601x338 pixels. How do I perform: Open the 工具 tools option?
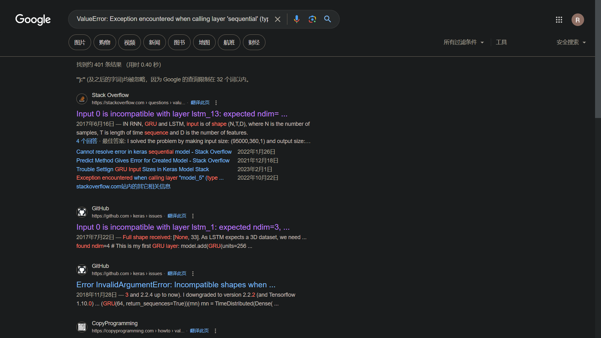pos(501,42)
